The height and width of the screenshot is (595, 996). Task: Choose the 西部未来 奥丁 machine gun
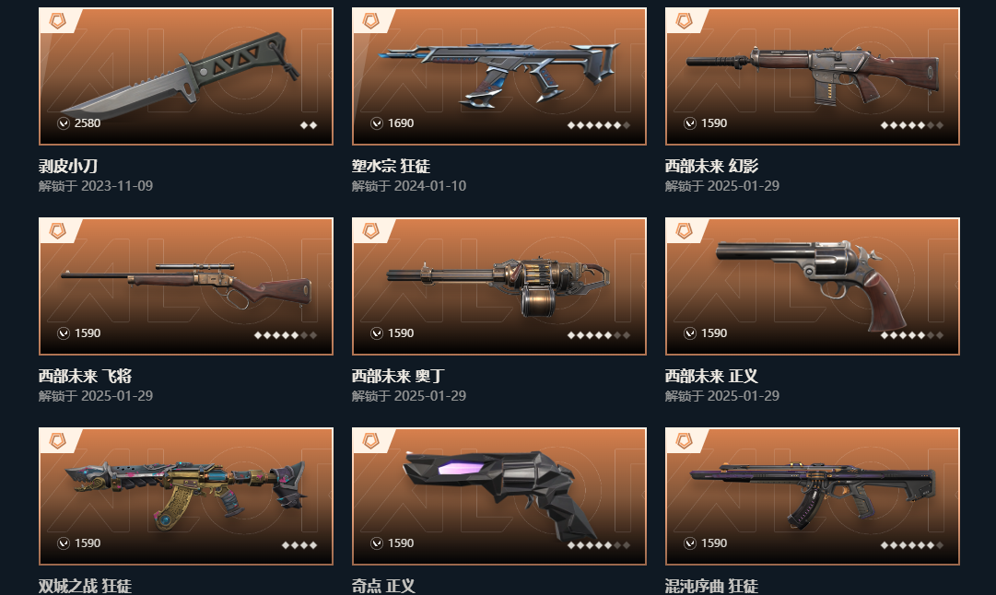point(499,286)
